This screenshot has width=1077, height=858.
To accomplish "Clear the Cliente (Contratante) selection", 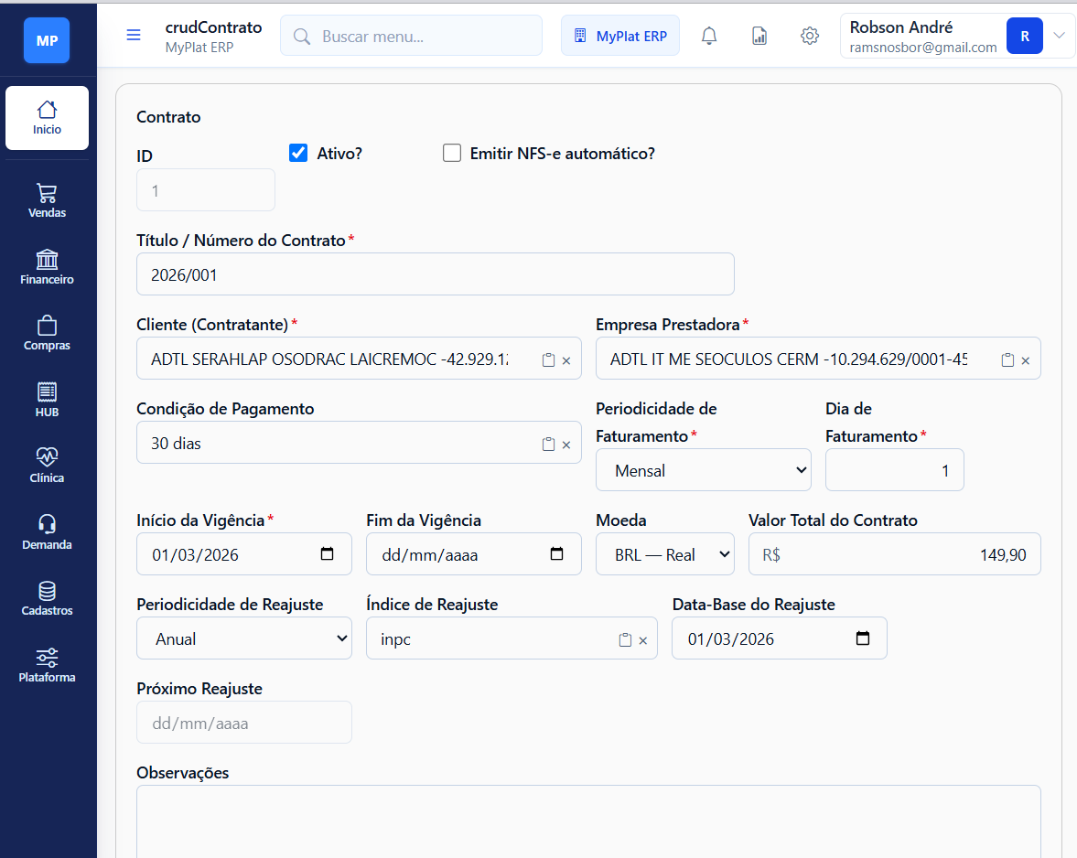I will pos(566,360).
